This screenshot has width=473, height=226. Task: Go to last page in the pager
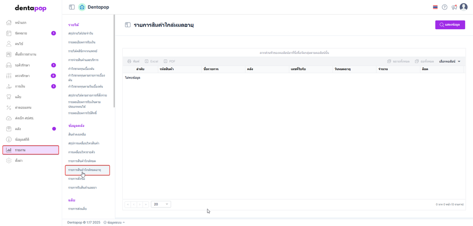click(x=145, y=204)
